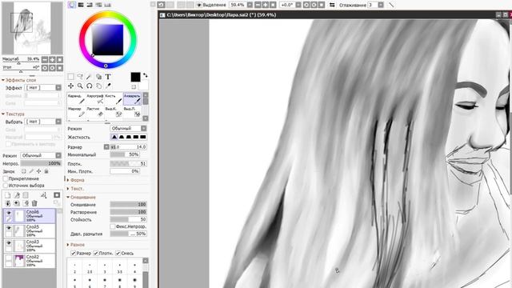The image size is (512, 288).
Task: Open the layer Режим blending dropdown
Action: tap(41, 155)
